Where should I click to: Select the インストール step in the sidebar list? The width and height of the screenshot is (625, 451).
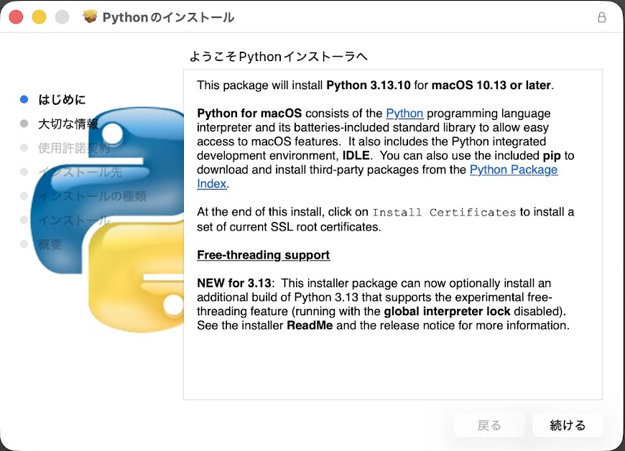74,220
